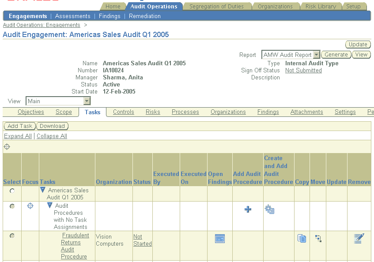Screen dimensions: 374x262
Task: Select radio for Audit Procedures with No Task Assignments
Action: [12, 206]
